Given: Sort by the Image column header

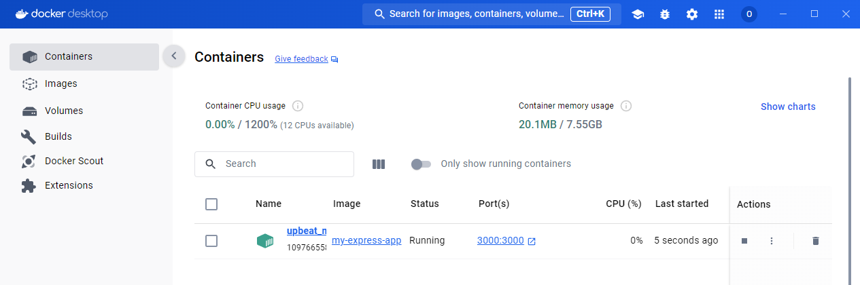Looking at the screenshot, I should pyautogui.click(x=347, y=204).
